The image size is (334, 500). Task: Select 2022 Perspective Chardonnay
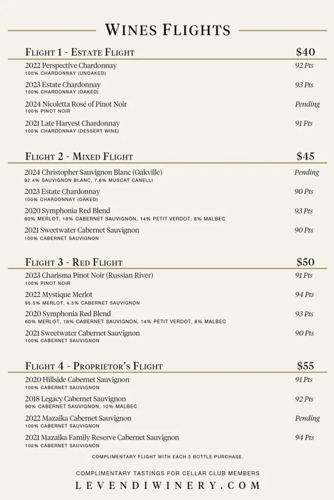tap(71, 65)
